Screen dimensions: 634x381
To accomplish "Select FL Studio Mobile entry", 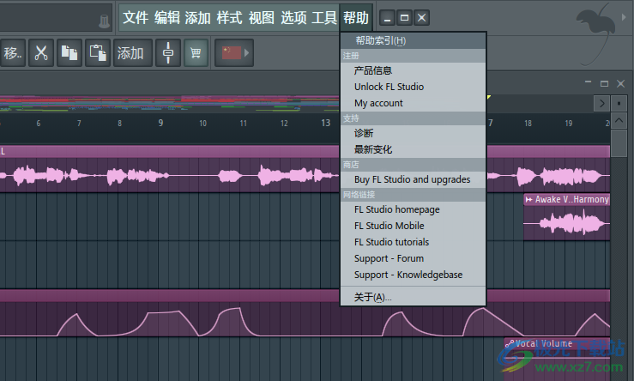I will (413, 226).
